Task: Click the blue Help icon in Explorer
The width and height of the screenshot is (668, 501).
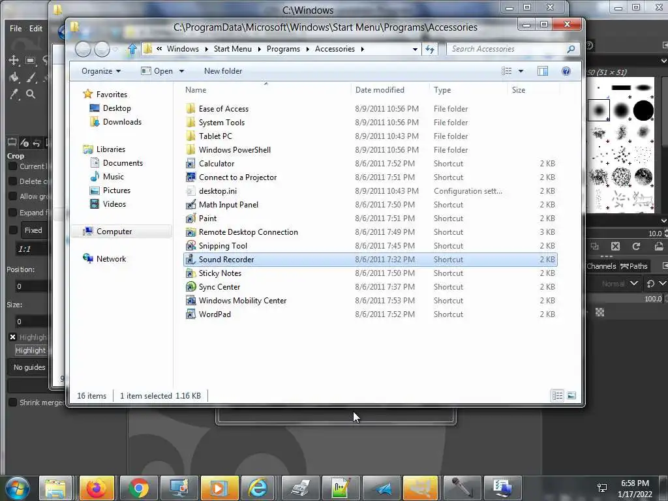Action: (x=566, y=71)
